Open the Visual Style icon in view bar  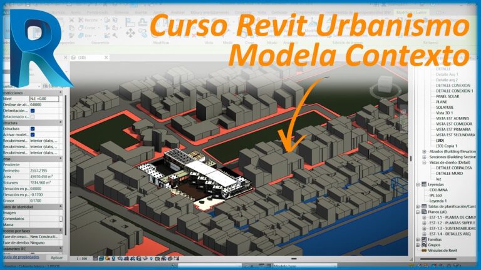(101, 259)
